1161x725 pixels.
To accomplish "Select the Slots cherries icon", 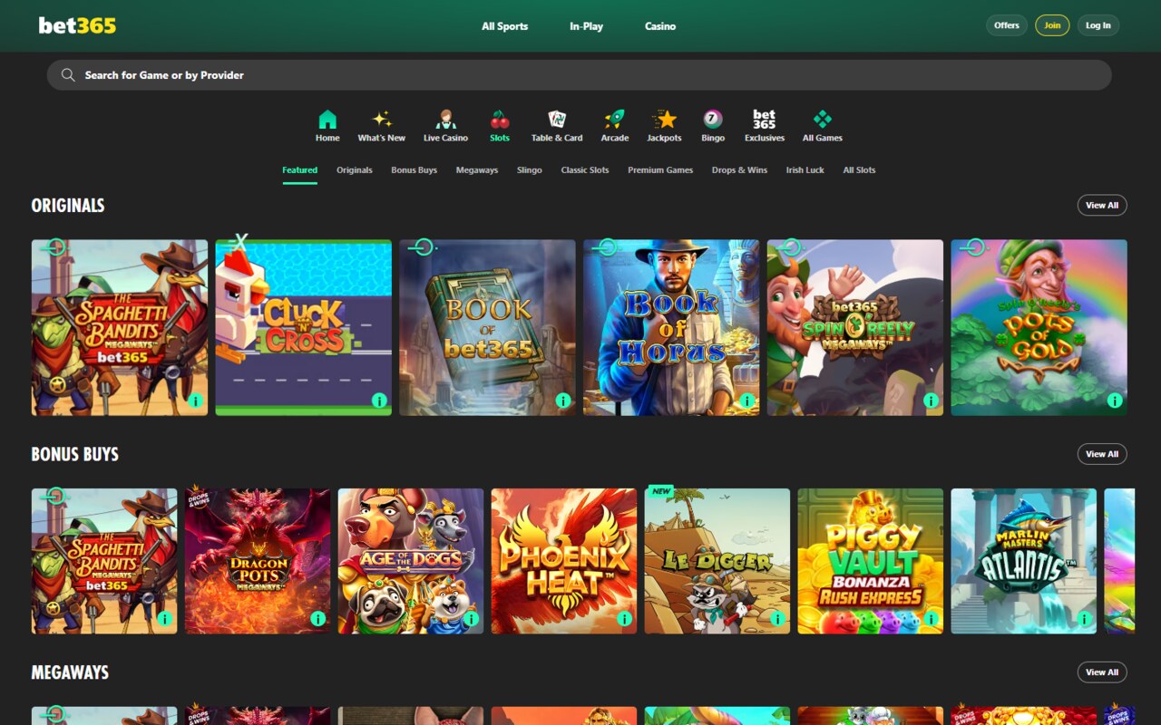I will pyautogui.click(x=500, y=120).
